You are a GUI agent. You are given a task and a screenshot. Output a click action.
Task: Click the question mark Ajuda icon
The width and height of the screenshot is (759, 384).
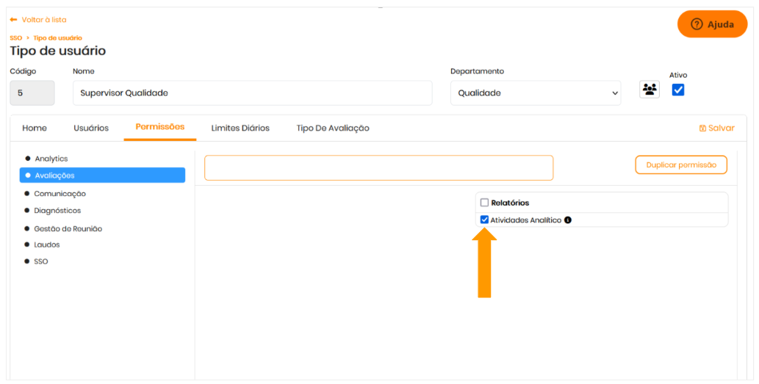(x=696, y=24)
